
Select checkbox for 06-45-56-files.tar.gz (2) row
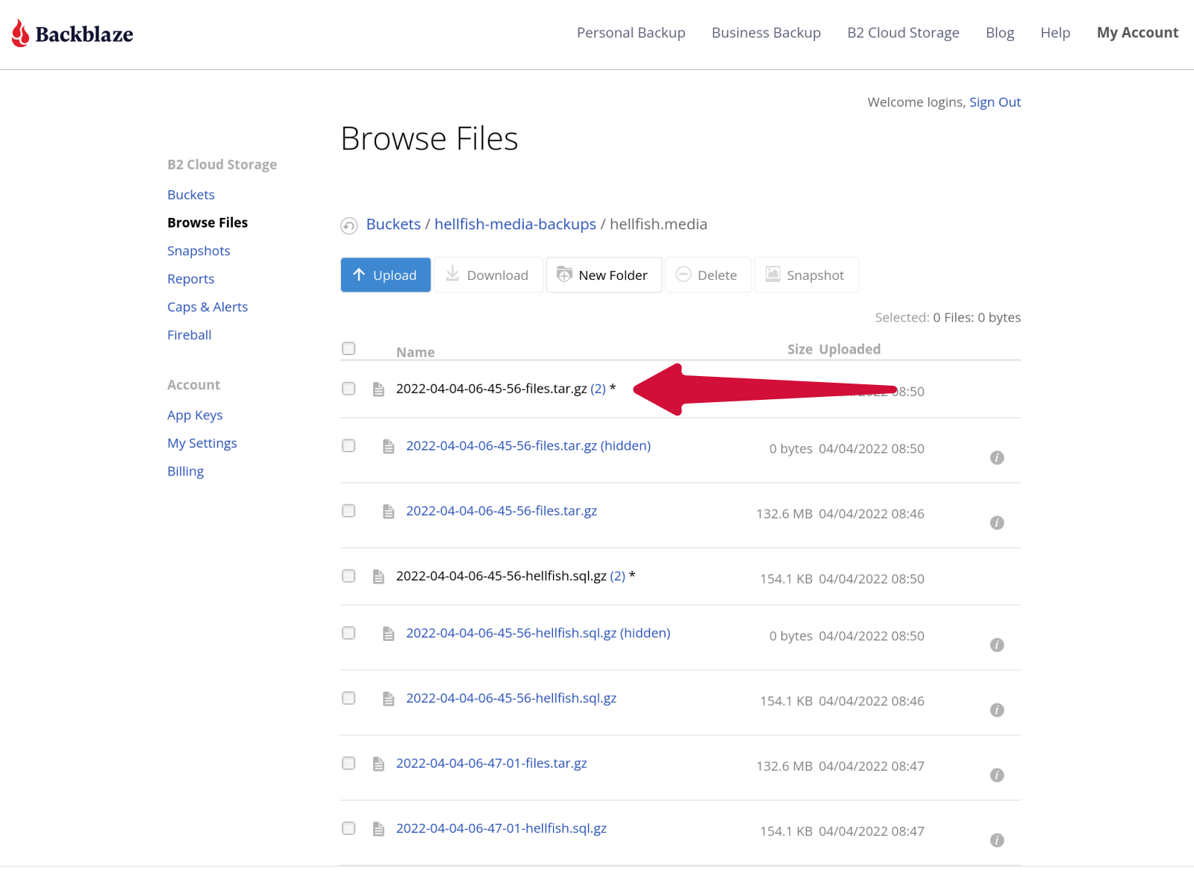[348, 389]
